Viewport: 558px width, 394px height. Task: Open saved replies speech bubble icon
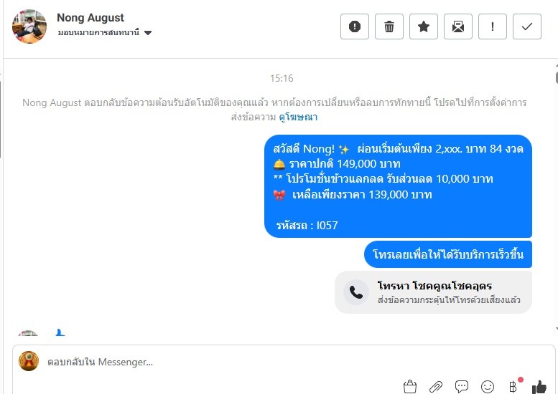[462, 387]
